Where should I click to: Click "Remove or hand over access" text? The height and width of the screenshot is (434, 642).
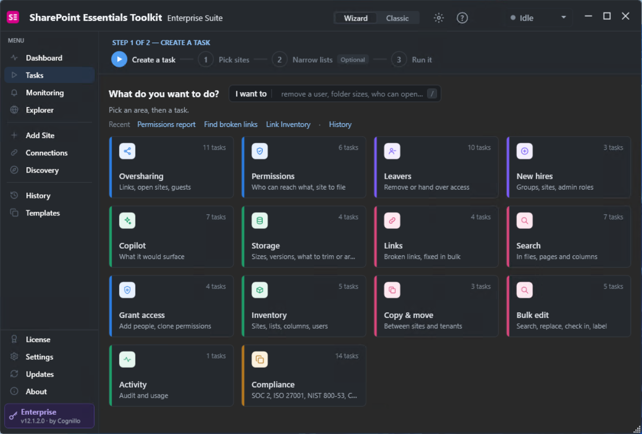427,187
